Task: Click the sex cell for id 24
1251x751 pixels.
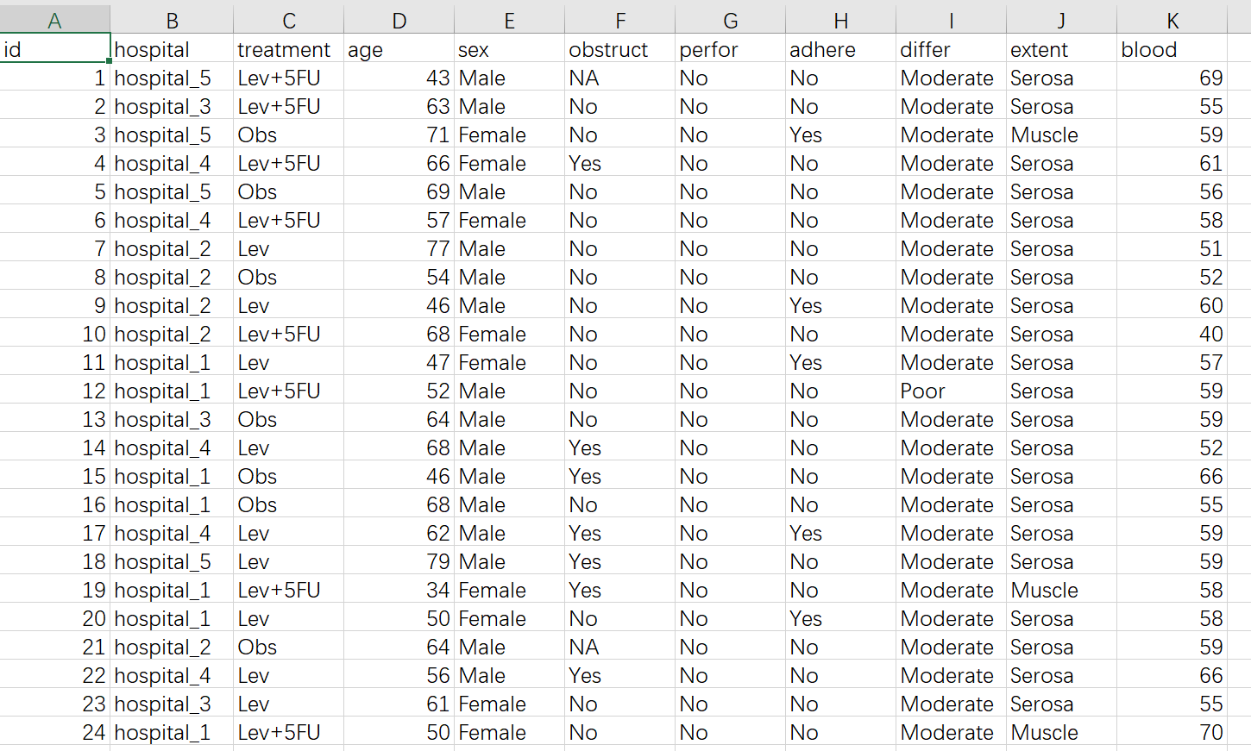Action: [x=509, y=732]
